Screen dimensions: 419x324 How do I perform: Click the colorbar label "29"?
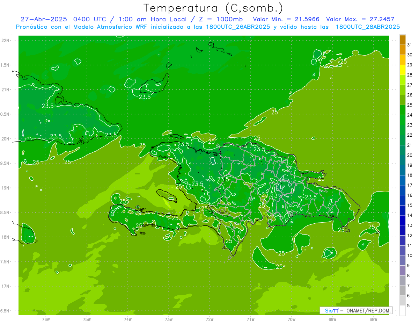410,65
